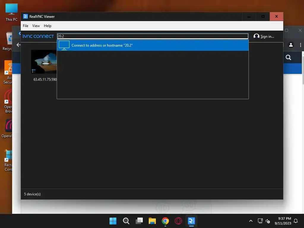Open Task View on the taskbar

click(x=139, y=221)
